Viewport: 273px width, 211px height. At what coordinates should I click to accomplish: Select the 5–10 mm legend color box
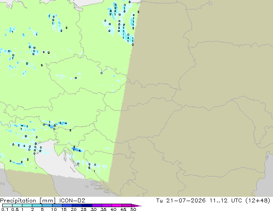(47, 205)
